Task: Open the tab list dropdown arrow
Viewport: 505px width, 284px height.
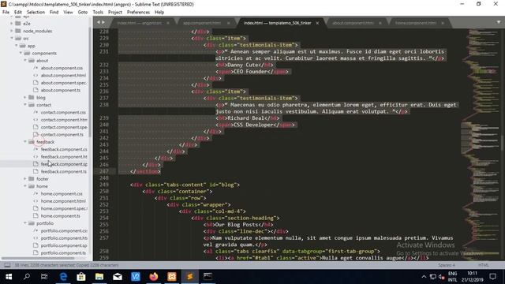Action: pyautogui.click(x=499, y=22)
